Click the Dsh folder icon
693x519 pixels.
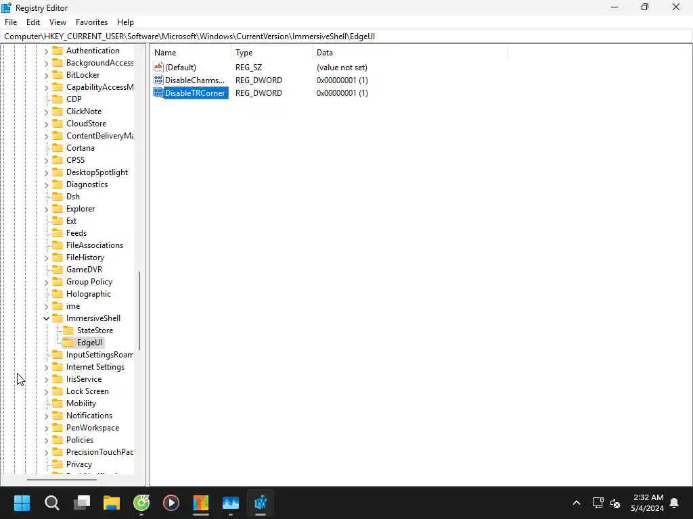[x=58, y=197]
